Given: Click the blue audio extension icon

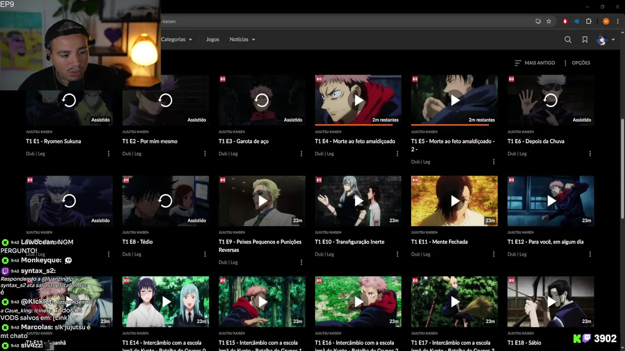Looking at the screenshot, I should coord(577,21).
